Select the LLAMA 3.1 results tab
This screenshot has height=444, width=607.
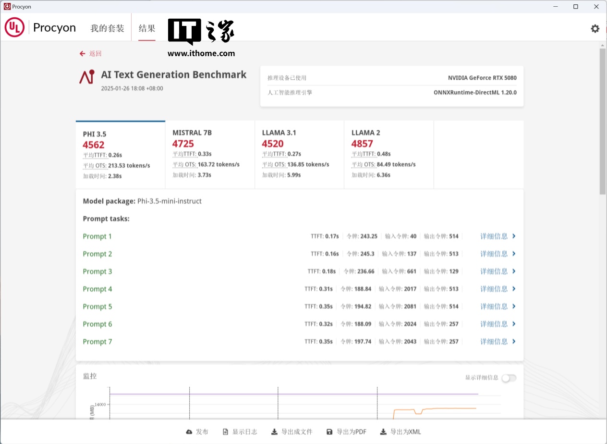299,154
